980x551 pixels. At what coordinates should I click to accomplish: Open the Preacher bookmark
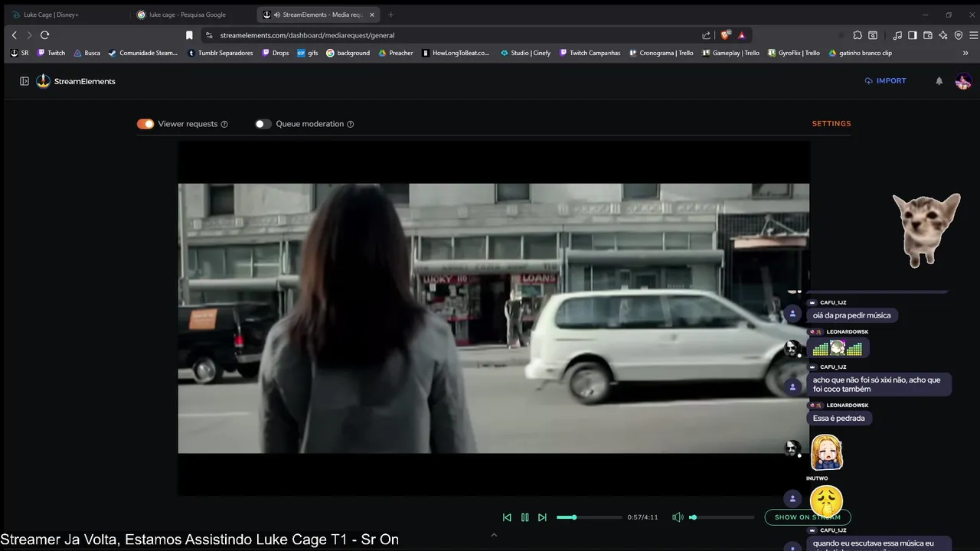tap(396, 53)
